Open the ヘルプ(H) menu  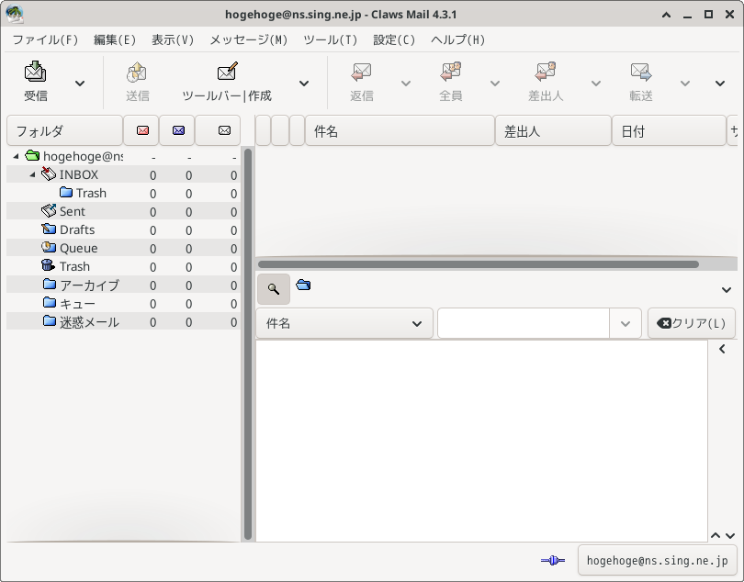458,39
